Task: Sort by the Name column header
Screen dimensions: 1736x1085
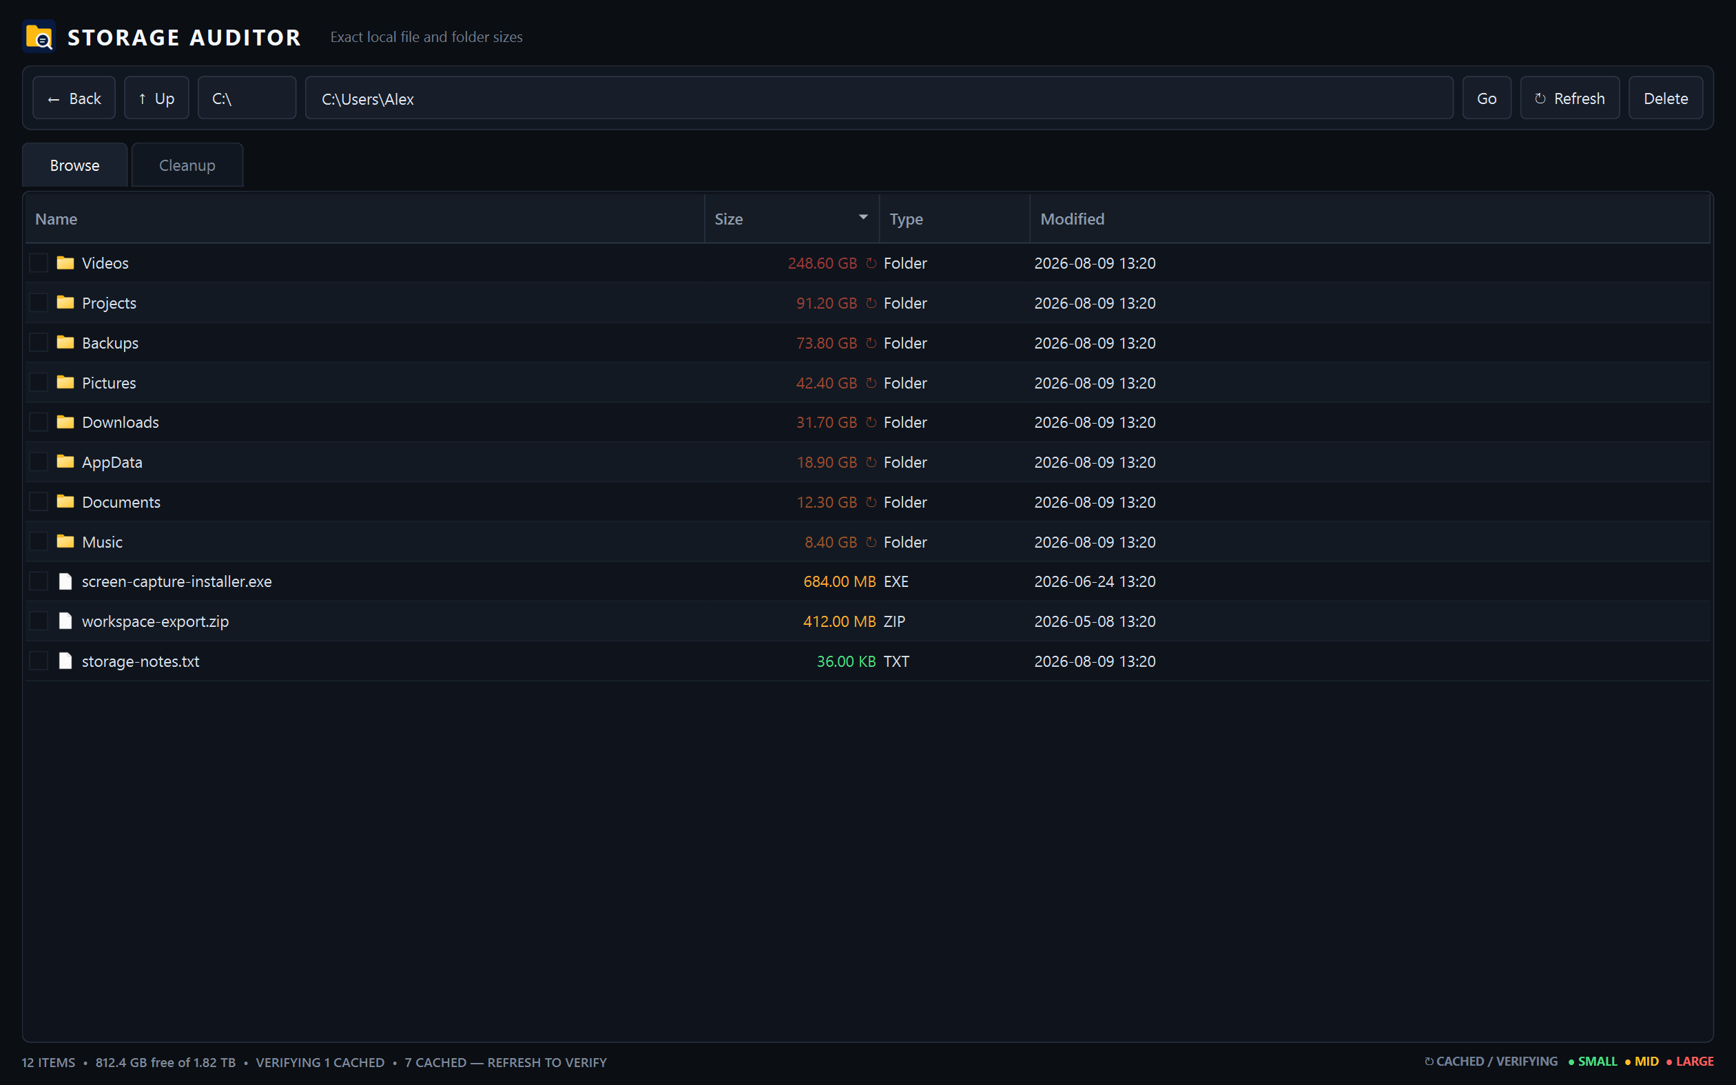Action: [364, 219]
